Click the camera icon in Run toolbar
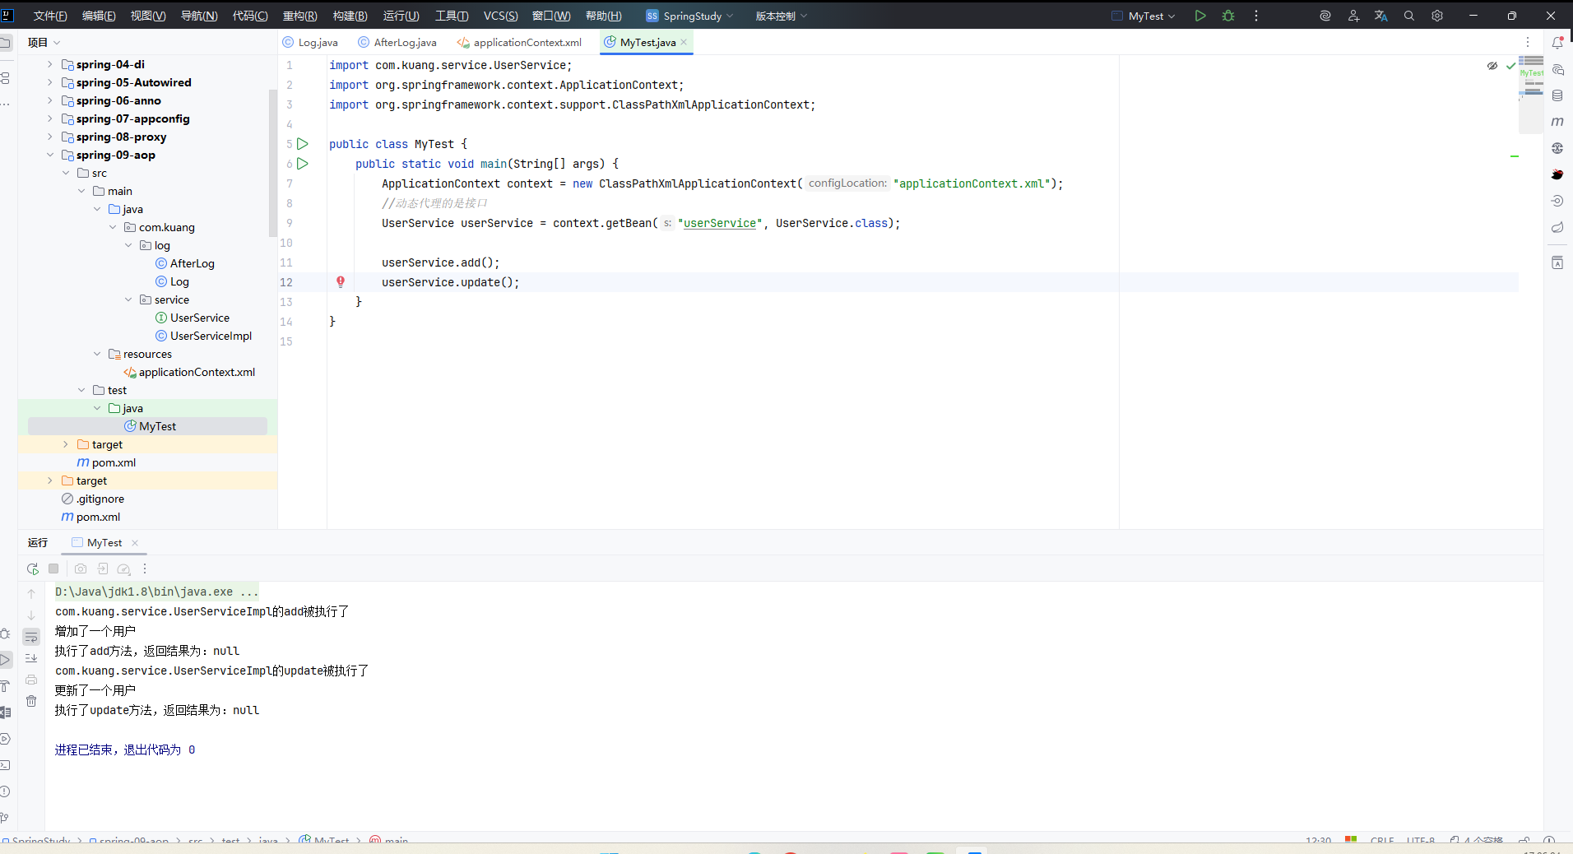Screen dimensions: 1573x854 click(x=81, y=569)
